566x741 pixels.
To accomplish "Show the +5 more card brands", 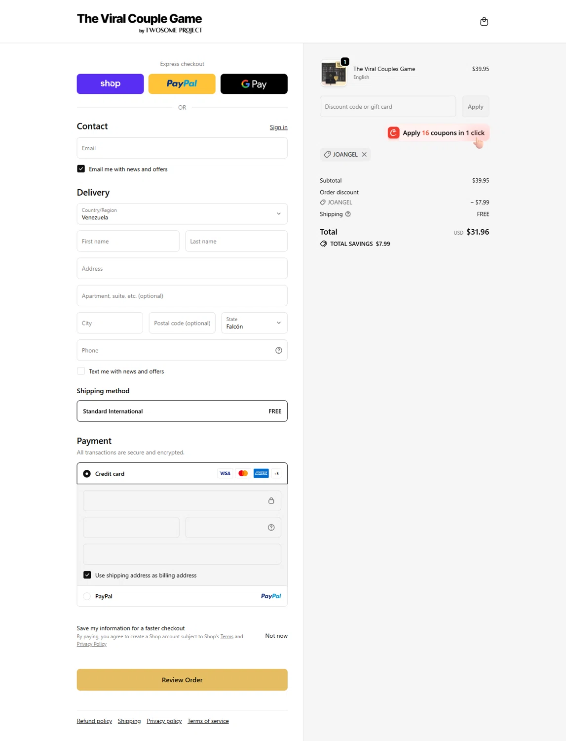I will coord(276,473).
